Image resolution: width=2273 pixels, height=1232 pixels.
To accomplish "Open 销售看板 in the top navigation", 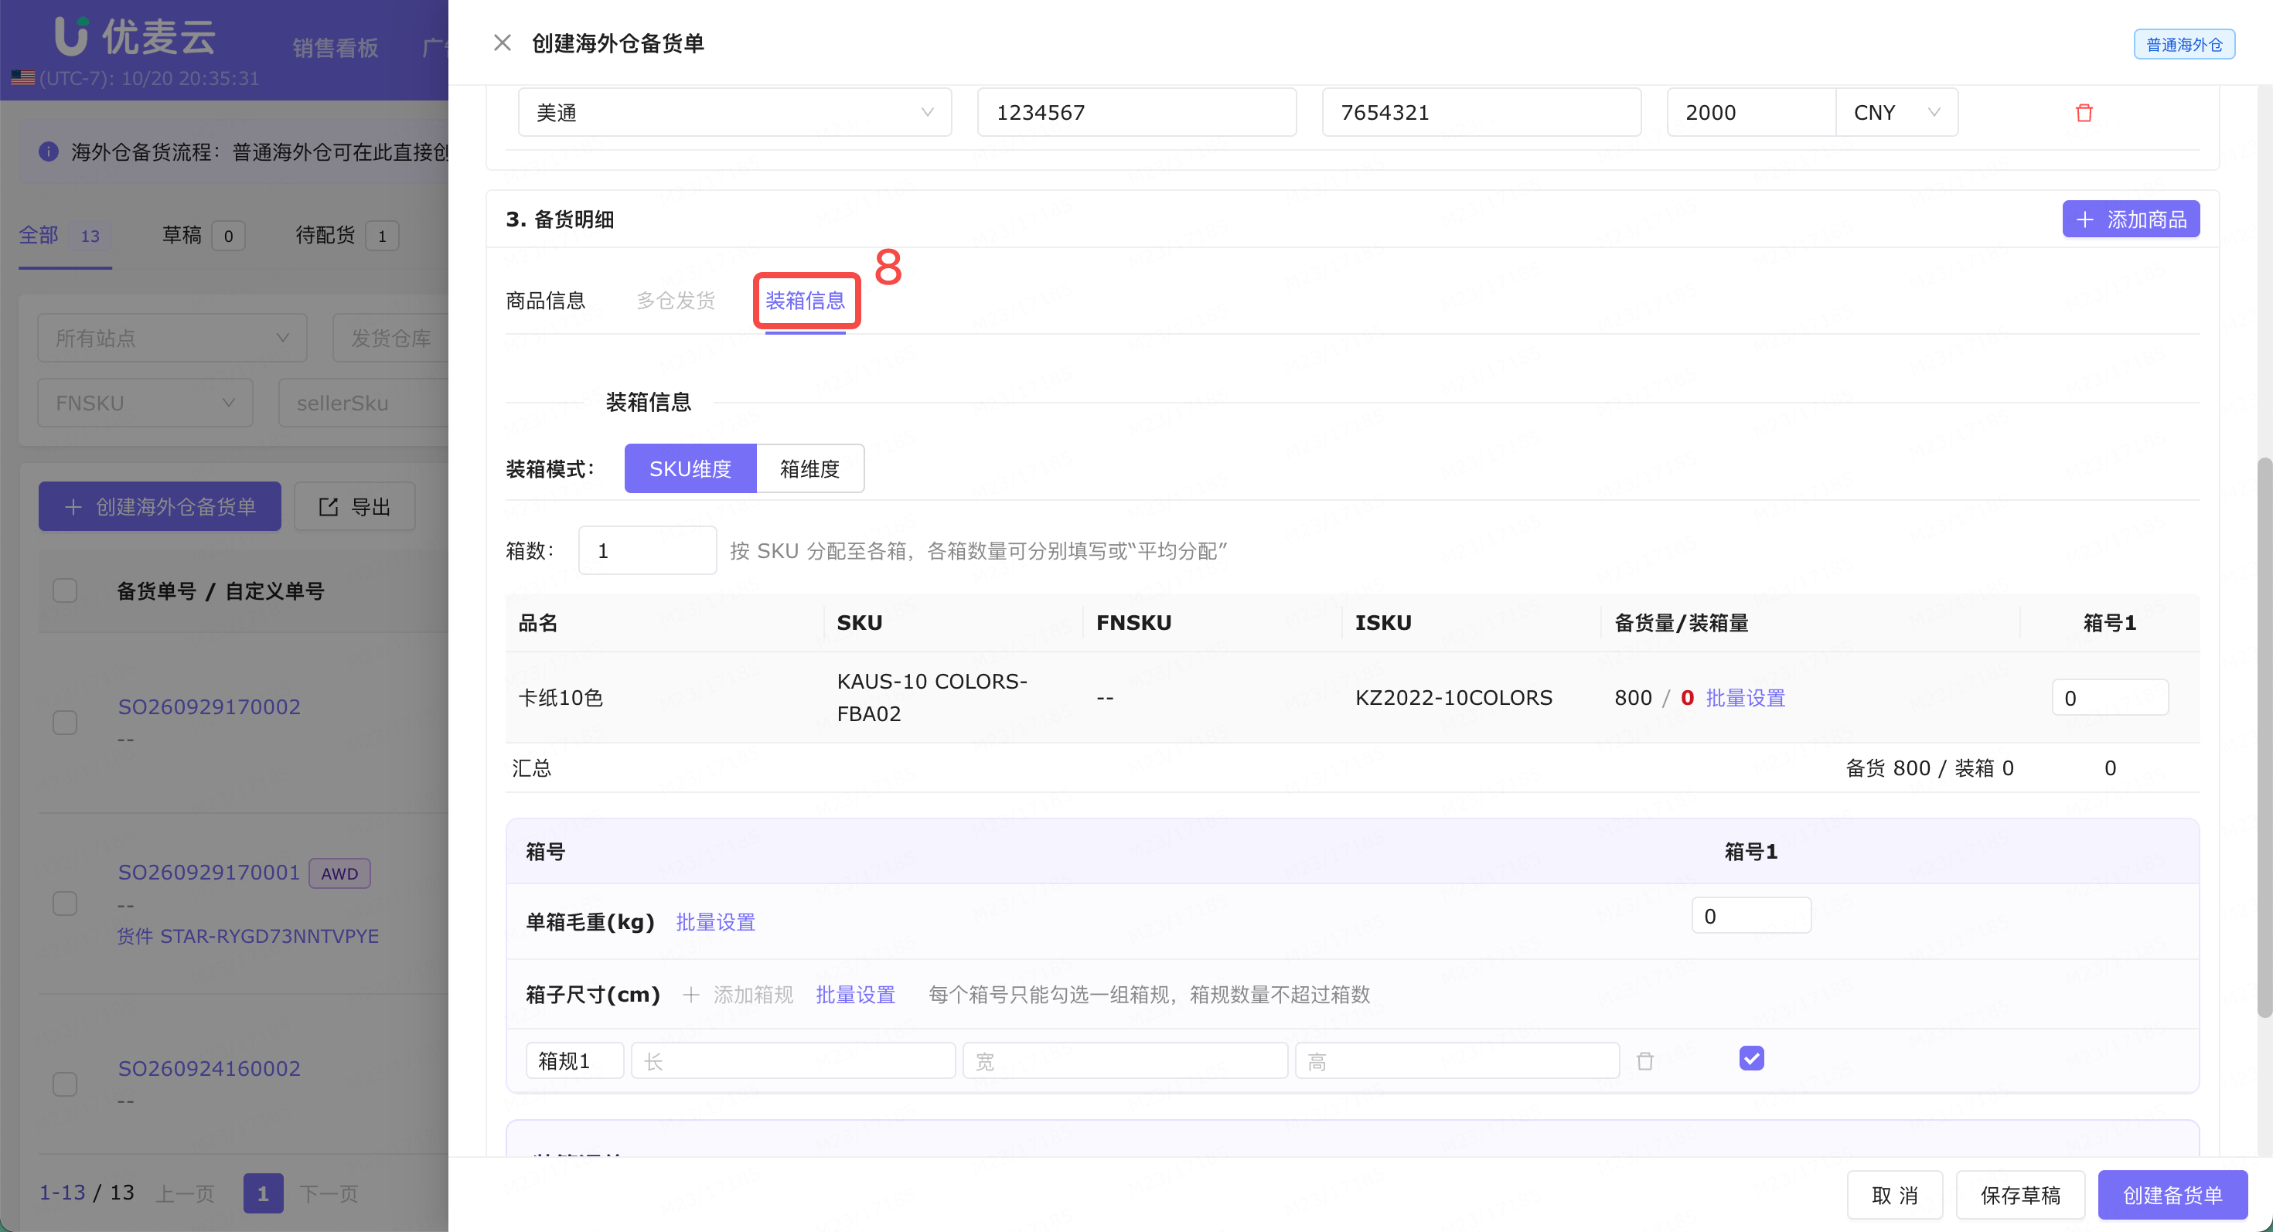I will [x=336, y=48].
